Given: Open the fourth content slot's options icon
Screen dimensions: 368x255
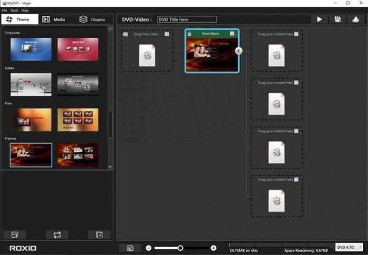Looking at the screenshot, I should coord(296,179).
